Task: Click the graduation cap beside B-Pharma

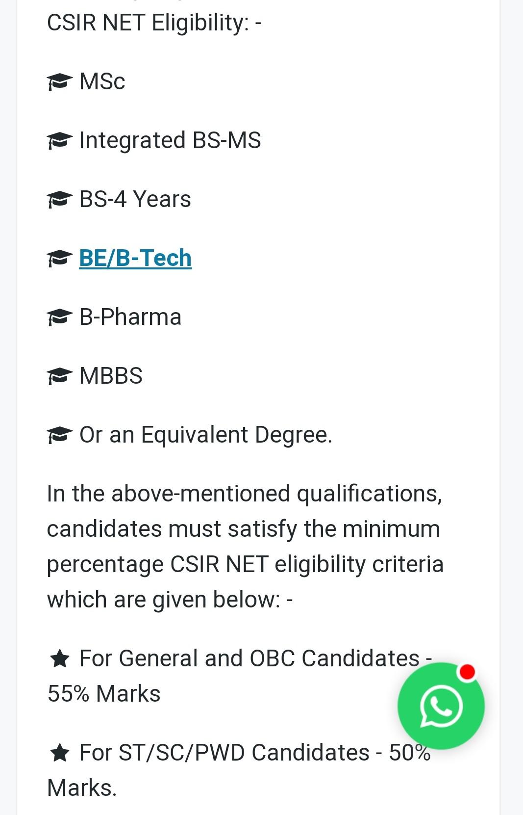Action: click(60, 317)
